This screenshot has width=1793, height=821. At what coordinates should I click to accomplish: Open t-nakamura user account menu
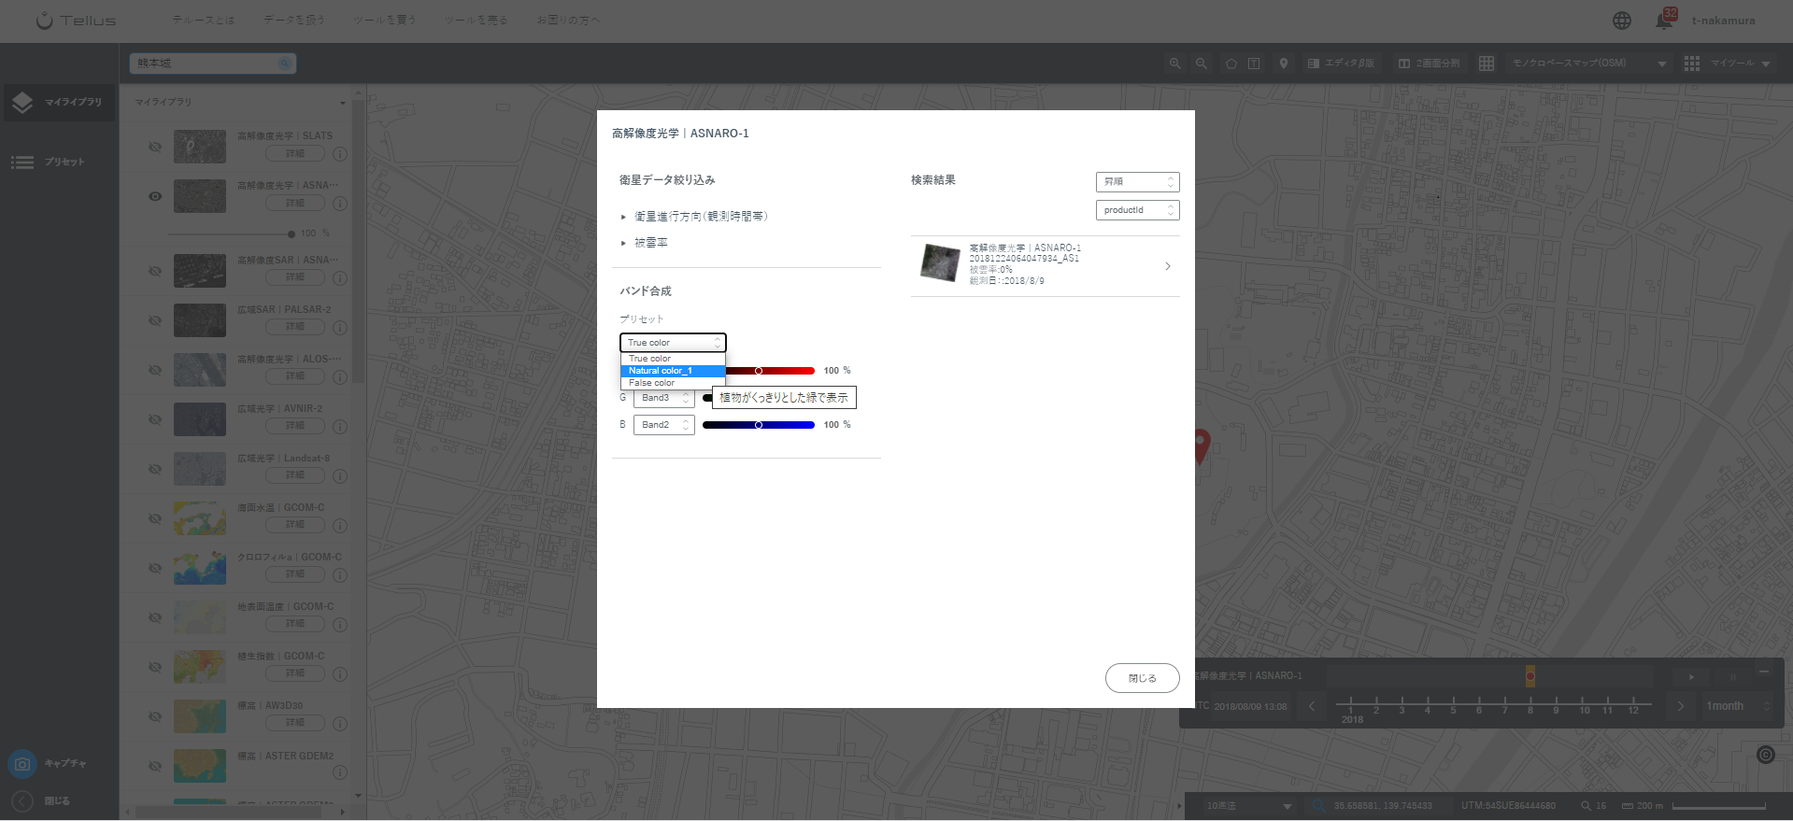(x=1723, y=21)
